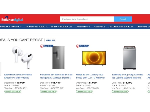
Task: Expand the Computers dropdown menu
Action: click(83, 27)
